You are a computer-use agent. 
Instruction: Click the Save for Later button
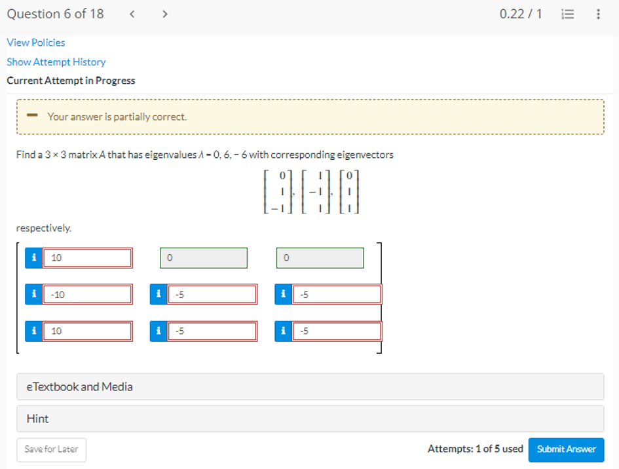(51, 449)
